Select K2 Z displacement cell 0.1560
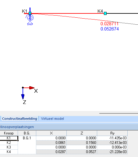 82,143
